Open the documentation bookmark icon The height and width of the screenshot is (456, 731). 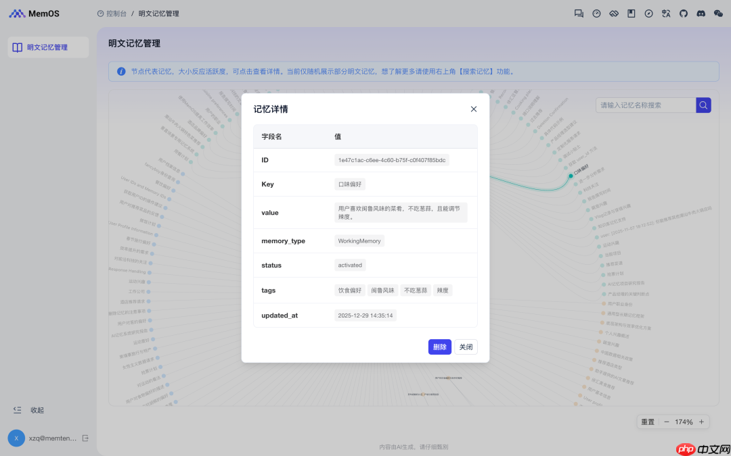click(x=631, y=13)
